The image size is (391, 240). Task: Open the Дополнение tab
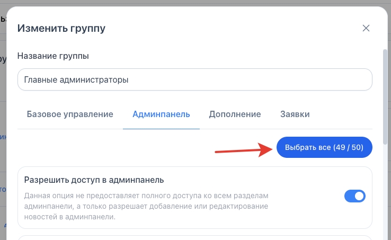235,114
